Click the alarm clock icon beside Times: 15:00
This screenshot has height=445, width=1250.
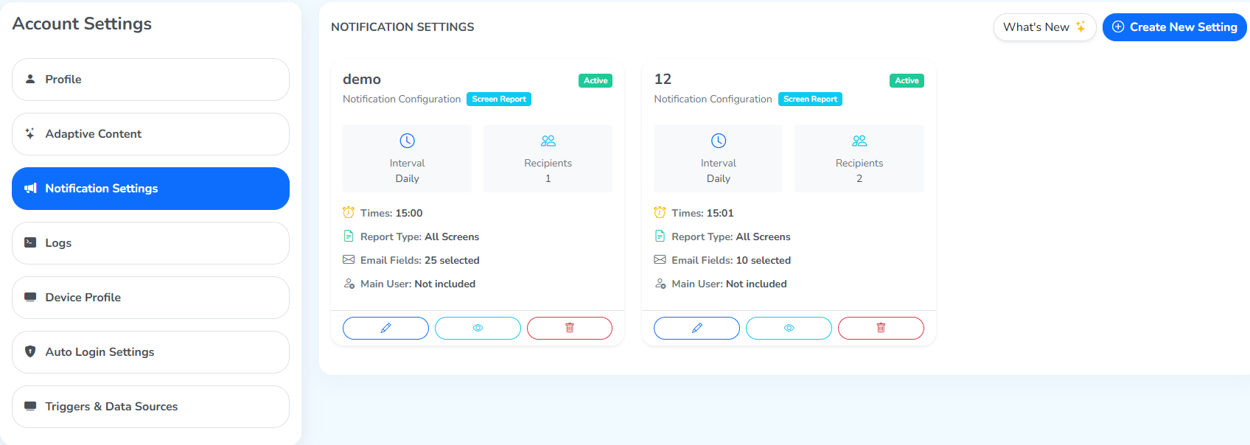pos(349,212)
